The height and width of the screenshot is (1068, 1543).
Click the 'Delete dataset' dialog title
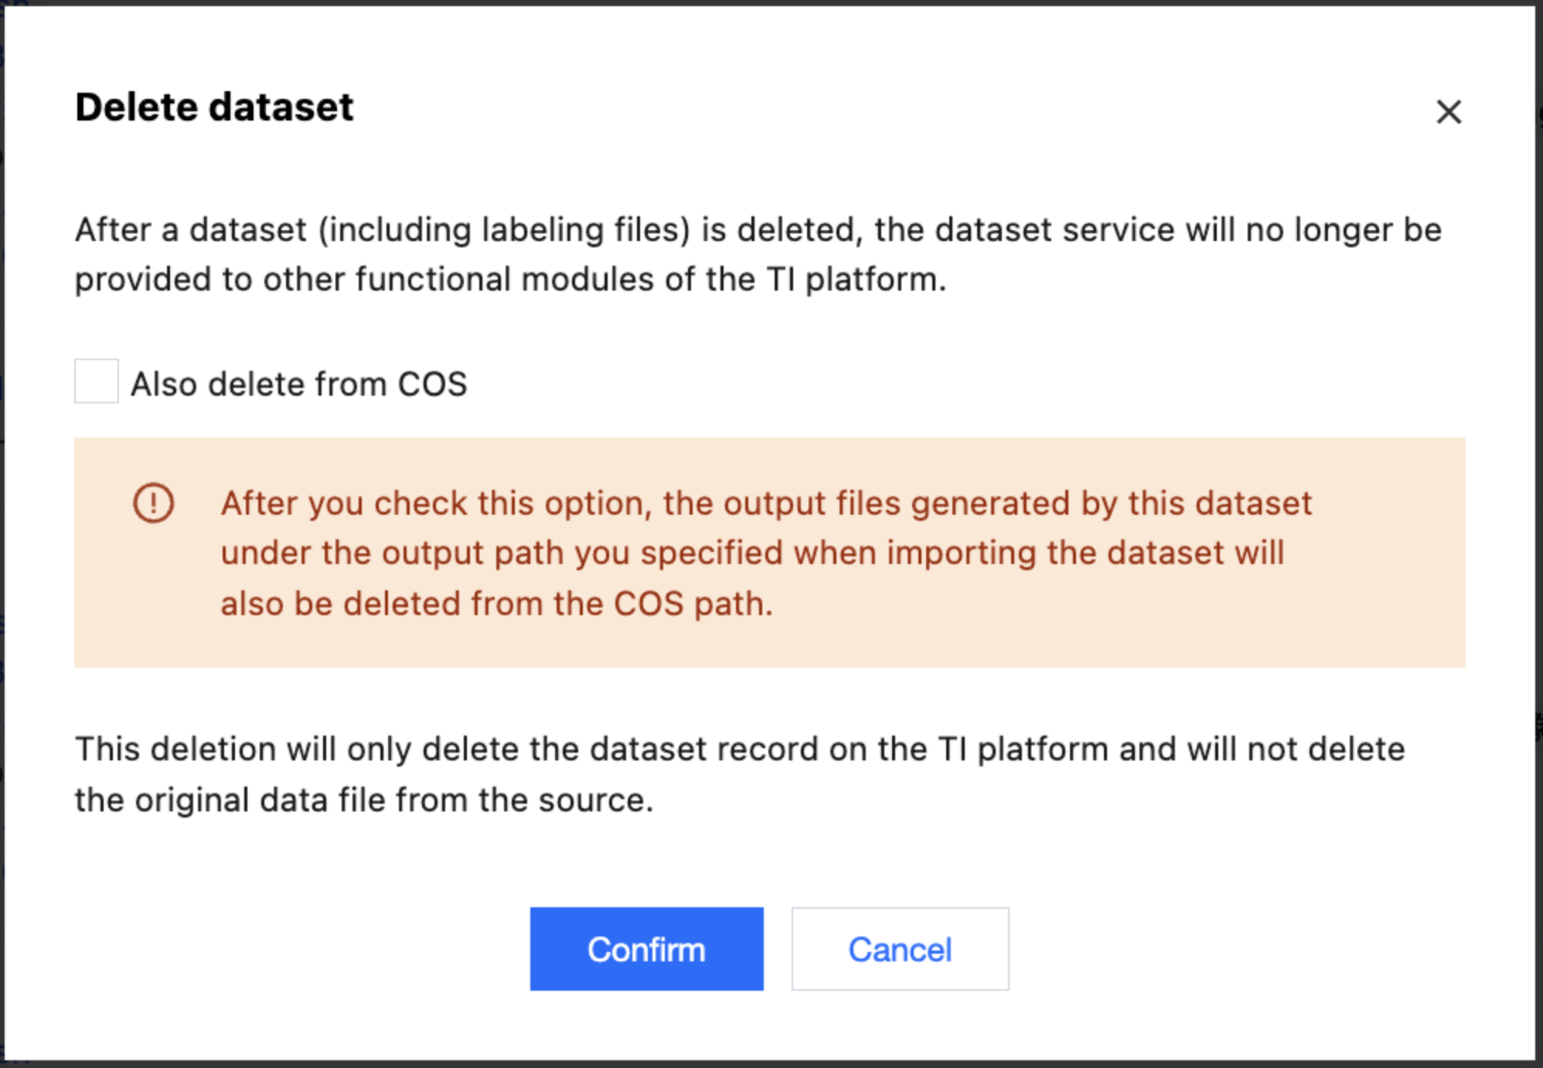coord(214,107)
